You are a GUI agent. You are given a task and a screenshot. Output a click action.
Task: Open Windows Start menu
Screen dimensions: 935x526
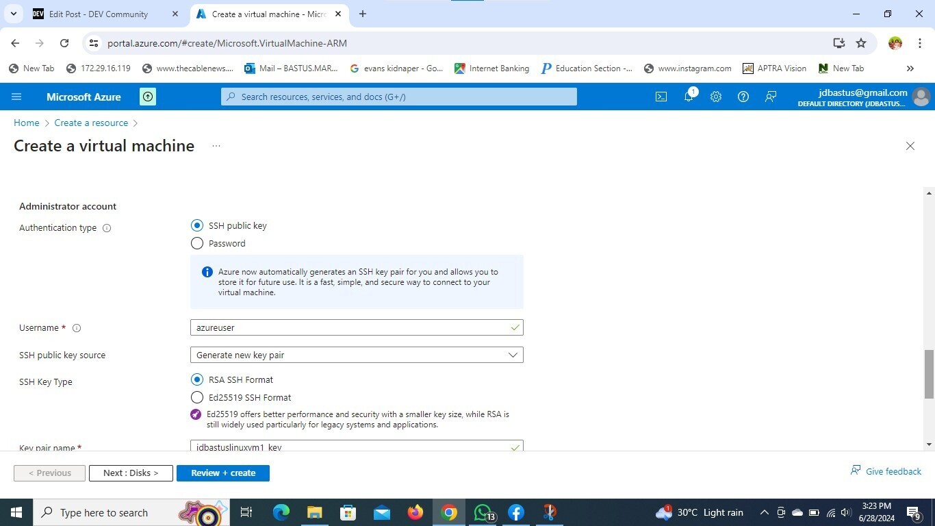tap(16, 512)
